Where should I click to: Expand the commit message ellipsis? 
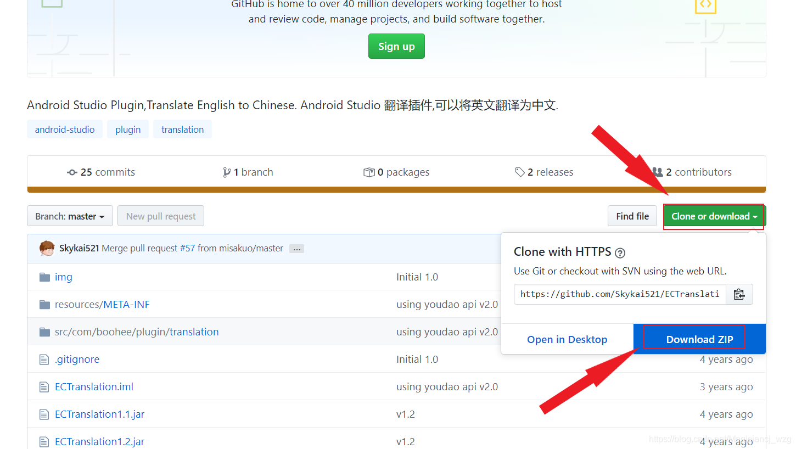pos(296,249)
